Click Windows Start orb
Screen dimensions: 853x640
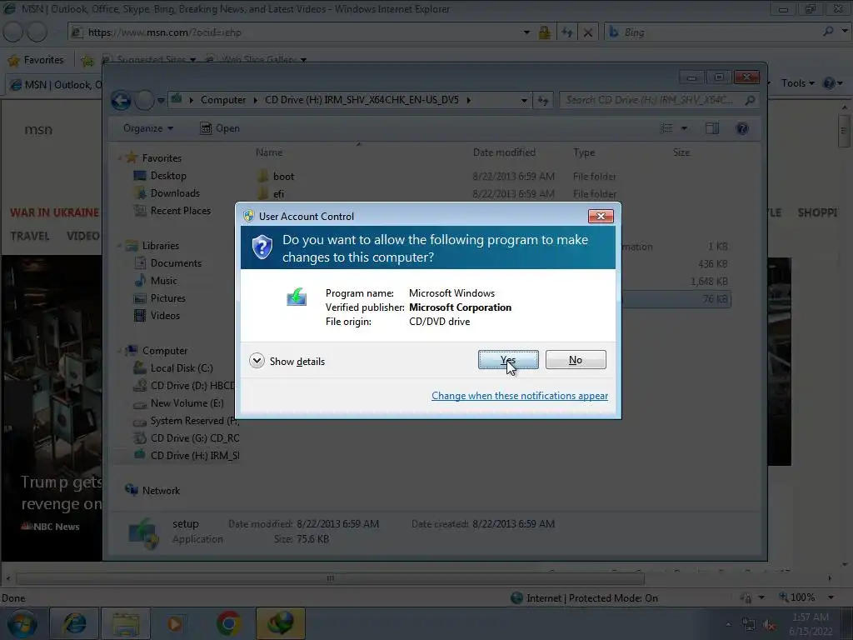[x=22, y=623]
